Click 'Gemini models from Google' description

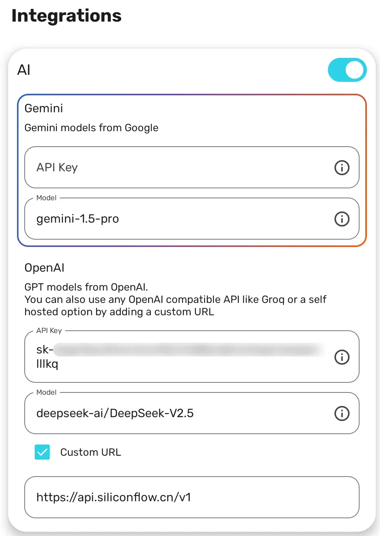[x=91, y=128]
